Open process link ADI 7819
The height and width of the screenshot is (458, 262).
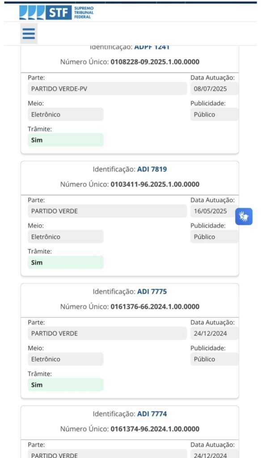(152, 169)
